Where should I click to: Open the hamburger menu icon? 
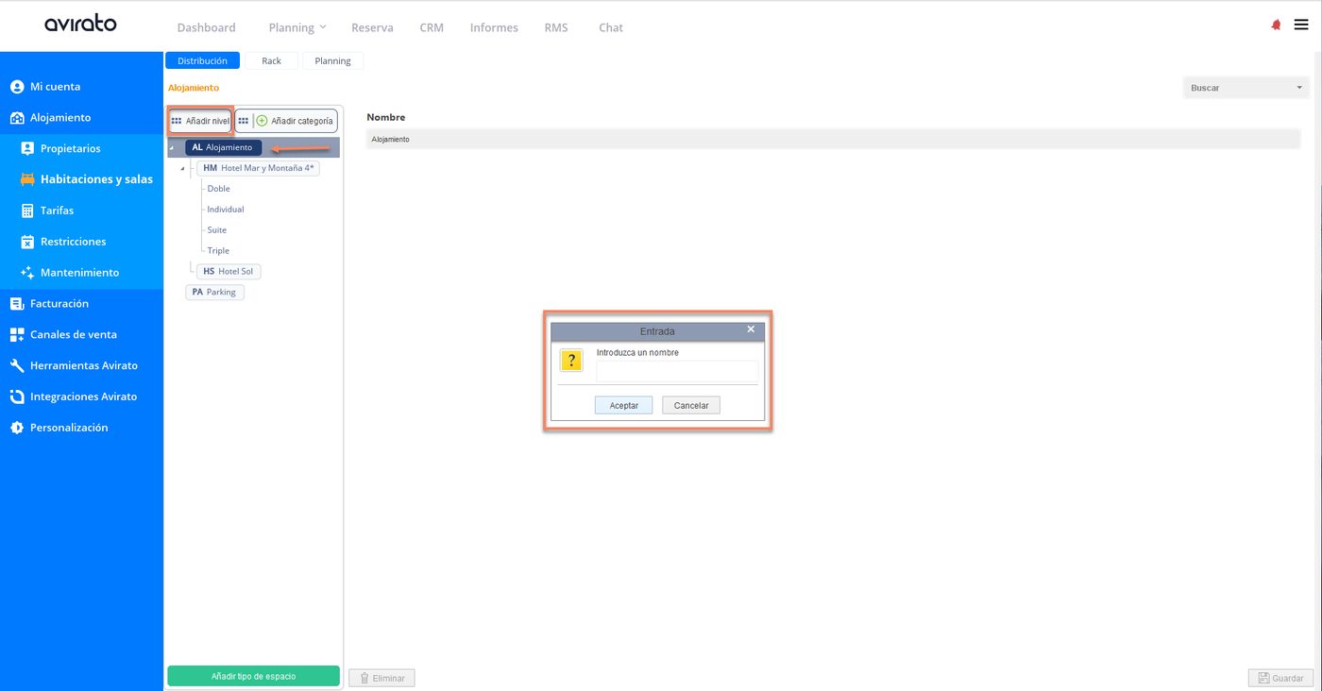point(1301,25)
